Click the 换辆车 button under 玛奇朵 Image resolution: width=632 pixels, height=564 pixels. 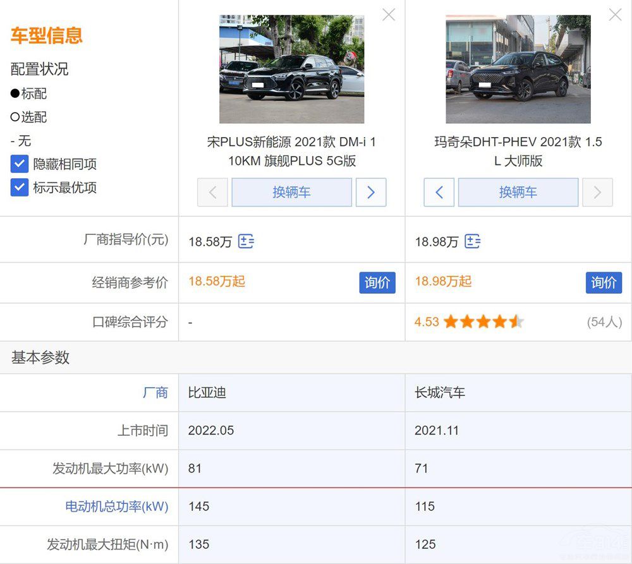coord(518,192)
